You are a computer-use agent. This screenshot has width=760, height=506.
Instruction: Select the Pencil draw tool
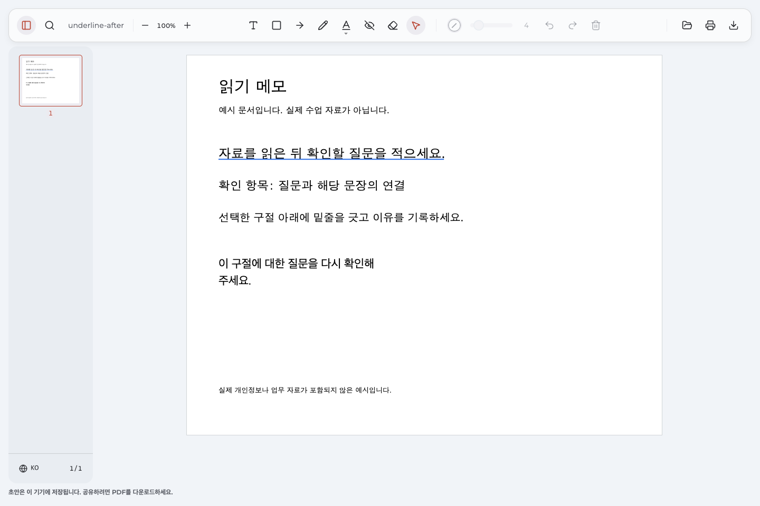[x=323, y=25]
